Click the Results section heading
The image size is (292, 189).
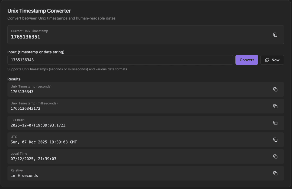tap(14, 79)
